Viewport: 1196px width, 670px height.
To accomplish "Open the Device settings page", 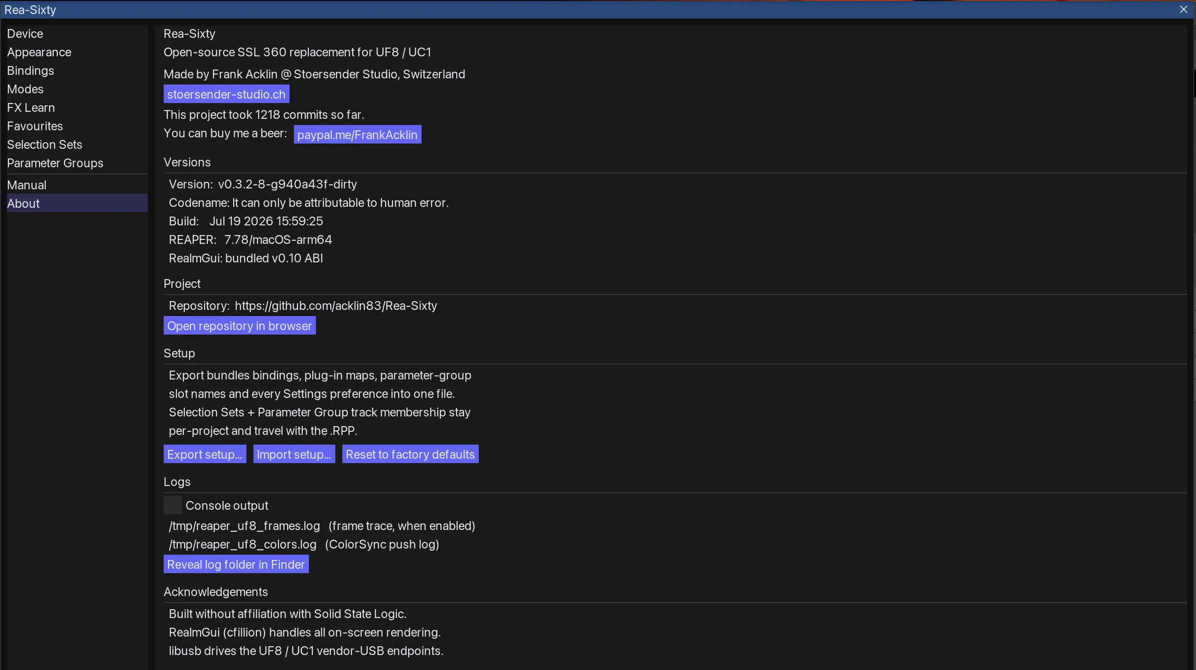I will 77,33.
